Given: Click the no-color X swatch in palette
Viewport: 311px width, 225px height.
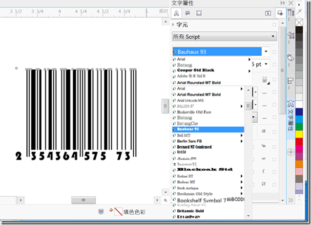Looking at the screenshot, I should point(299,22).
